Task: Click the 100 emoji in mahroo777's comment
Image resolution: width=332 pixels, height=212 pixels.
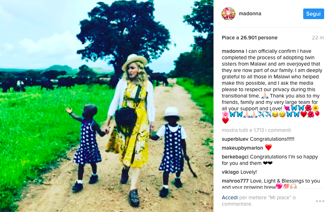Action: [286, 186]
